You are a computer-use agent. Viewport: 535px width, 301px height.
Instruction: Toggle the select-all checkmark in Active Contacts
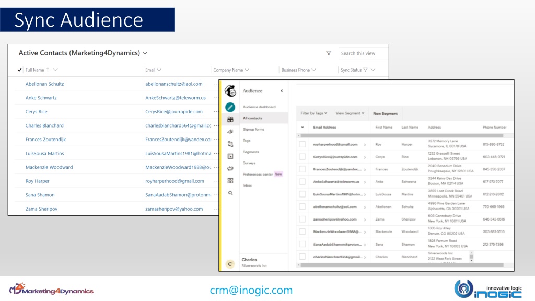(19, 70)
